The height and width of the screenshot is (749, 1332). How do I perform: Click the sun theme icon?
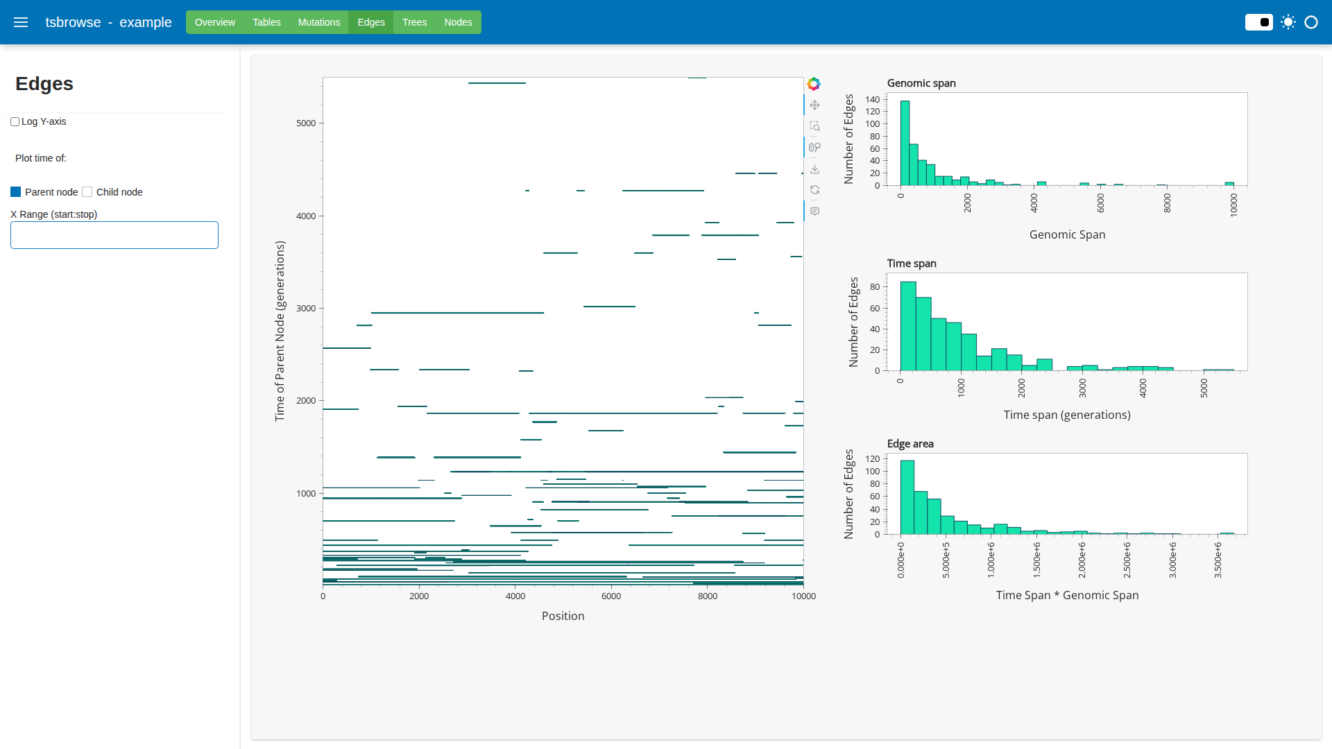[x=1288, y=22]
